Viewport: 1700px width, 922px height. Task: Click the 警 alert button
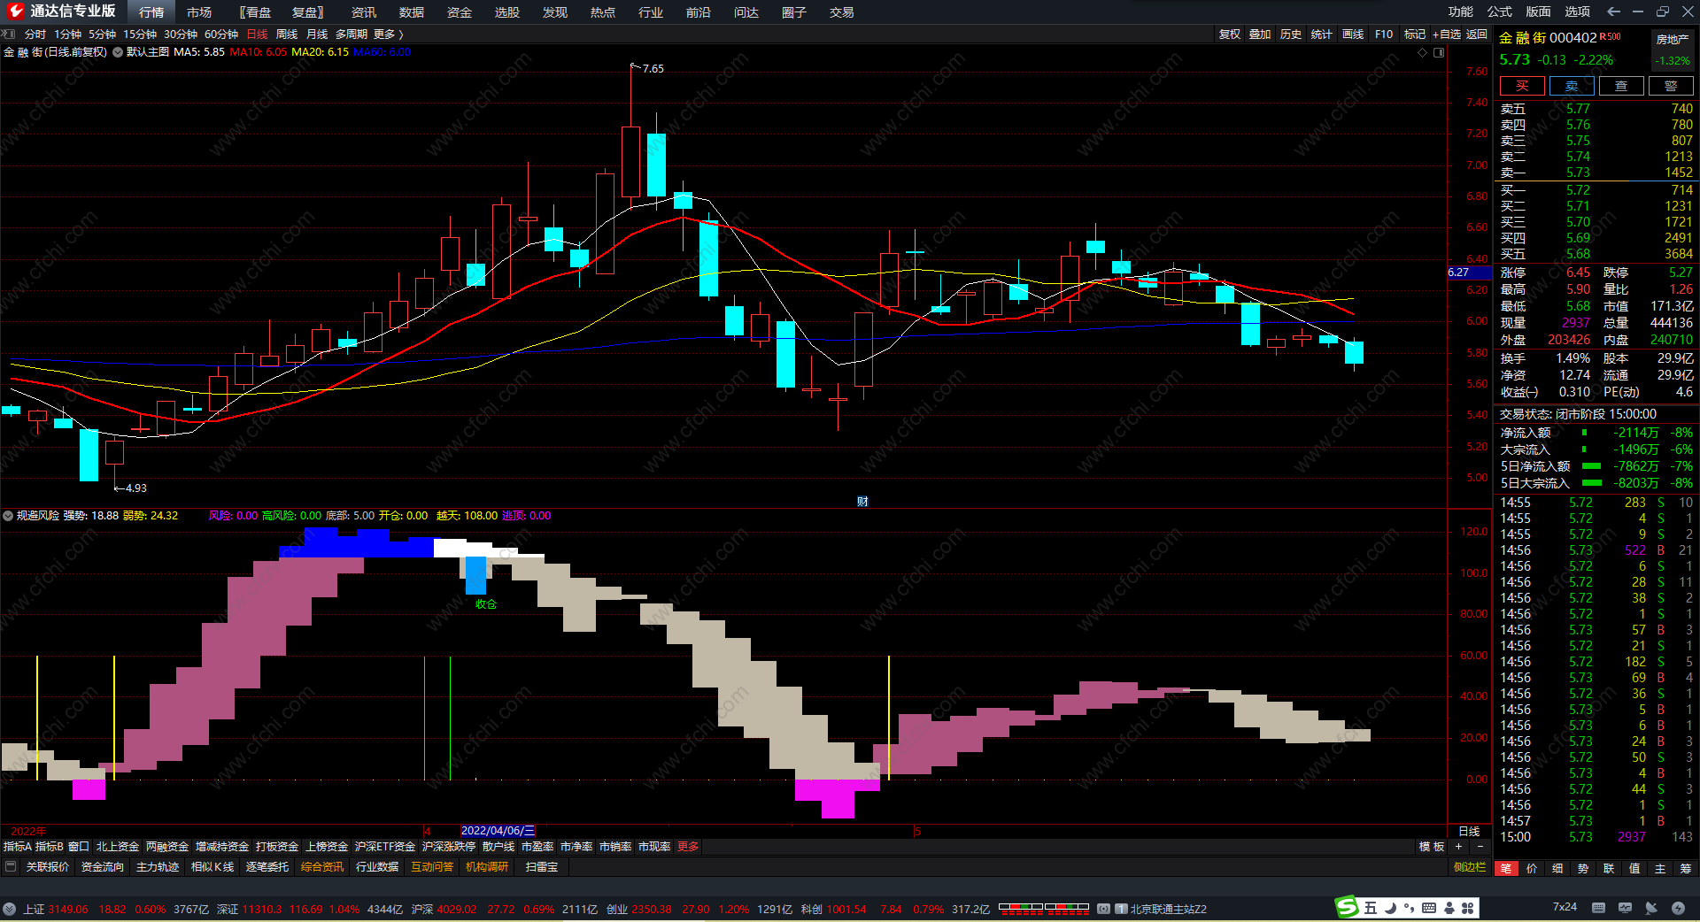point(1671,86)
